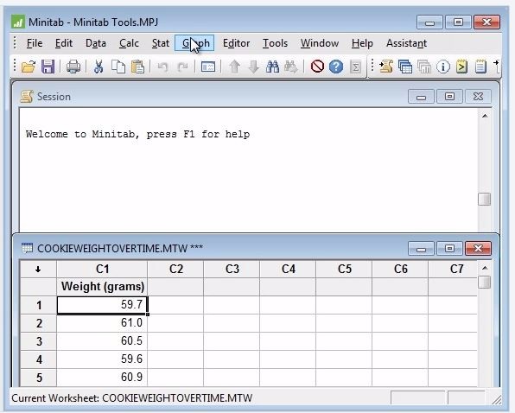Cut selection using scissors icon
The image size is (515, 413).
pyautogui.click(x=99, y=67)
